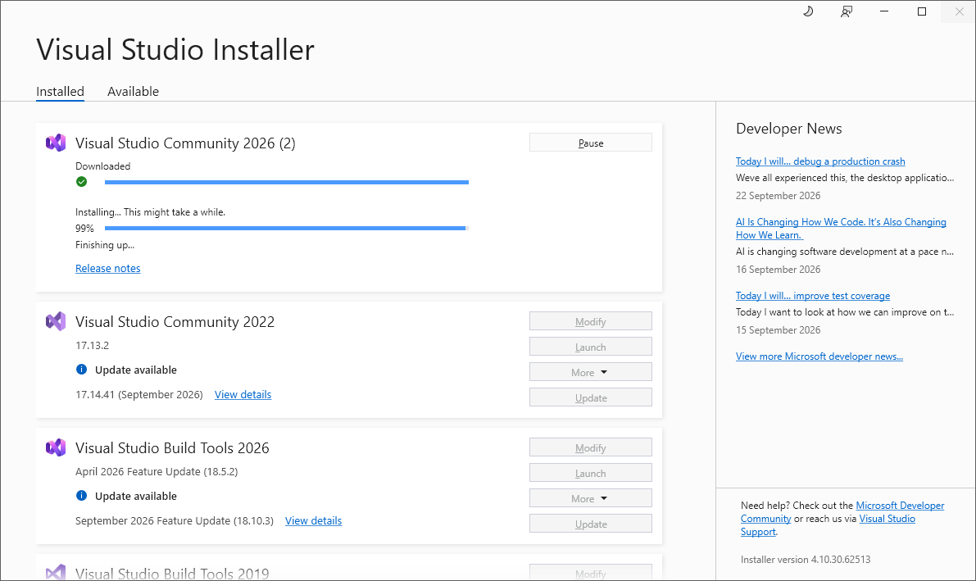Expand More dropdown for Build Tools 2026
The width and height of the screenshot is (976, 581).
click(591, 499)
